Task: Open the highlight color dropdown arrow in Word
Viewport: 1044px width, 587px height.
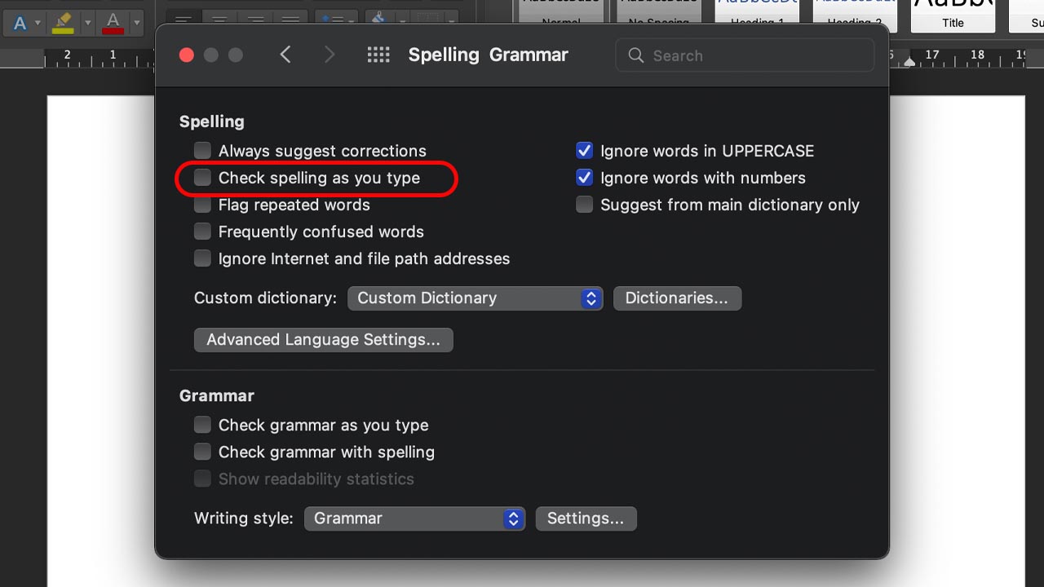Action: point(87,22)
